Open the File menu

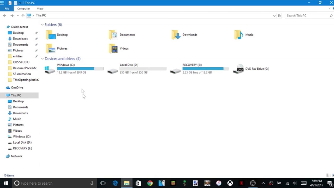coord(7,8)
